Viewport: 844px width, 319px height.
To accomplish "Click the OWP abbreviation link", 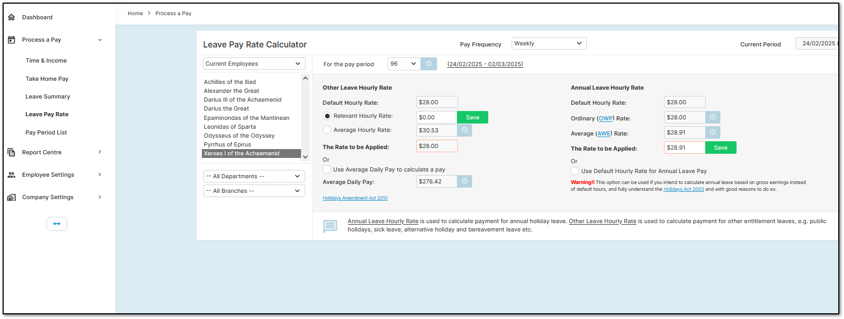I will [x=606, y=118].
